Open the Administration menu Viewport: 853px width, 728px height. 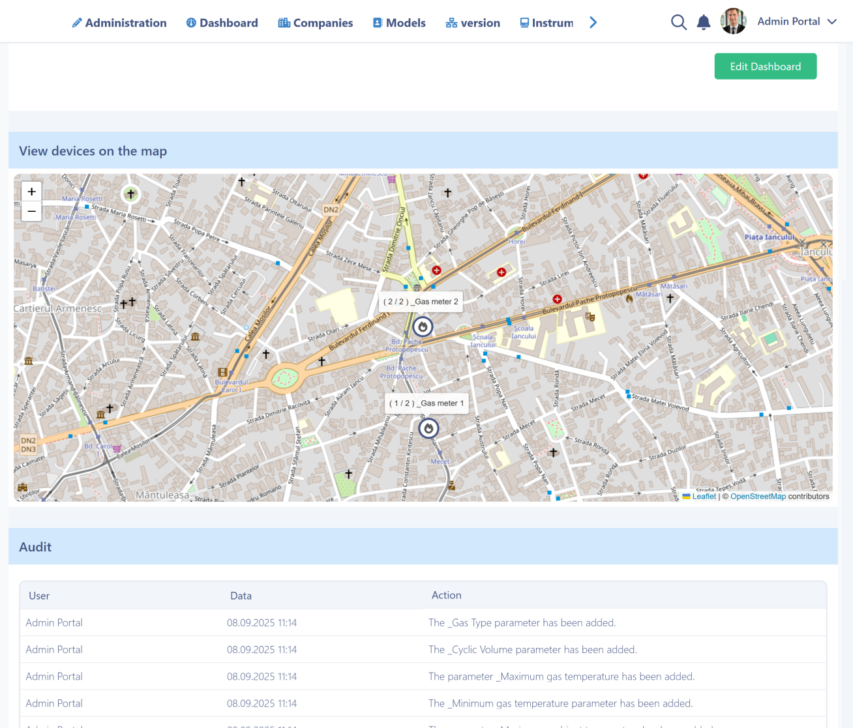119,23
